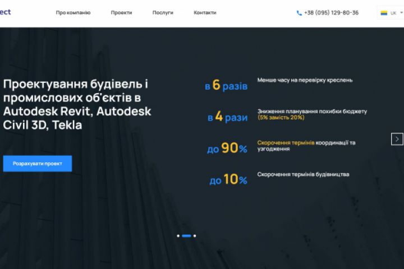Select the first slider dot
Screen dimensions: 404x269
coord(178,236)
